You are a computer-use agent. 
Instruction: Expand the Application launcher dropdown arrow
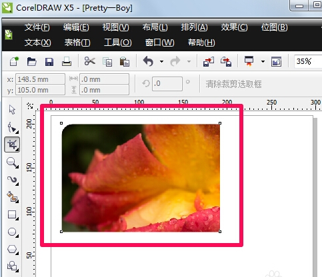[263, 61]
